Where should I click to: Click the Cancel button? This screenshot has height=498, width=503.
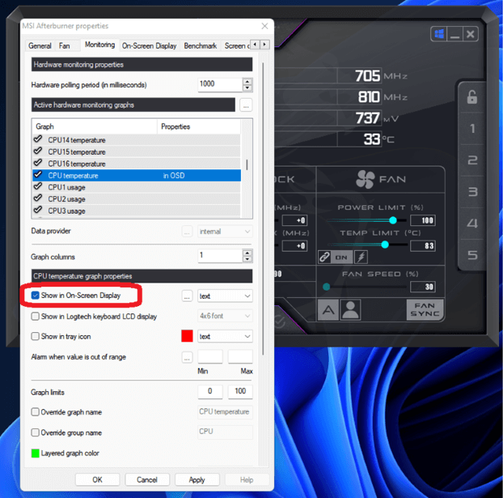click(x=147, y=479)
